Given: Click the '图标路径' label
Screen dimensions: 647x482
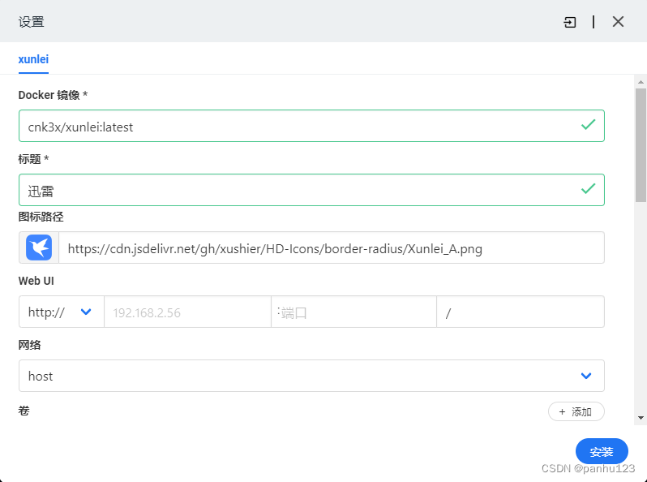Looking at the screenshot, I should [x=41, y=217].
